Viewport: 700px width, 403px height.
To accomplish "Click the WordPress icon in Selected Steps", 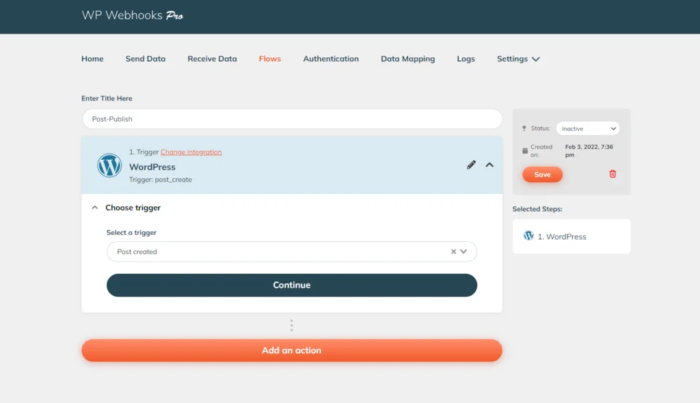I will (x=528, y=236).
